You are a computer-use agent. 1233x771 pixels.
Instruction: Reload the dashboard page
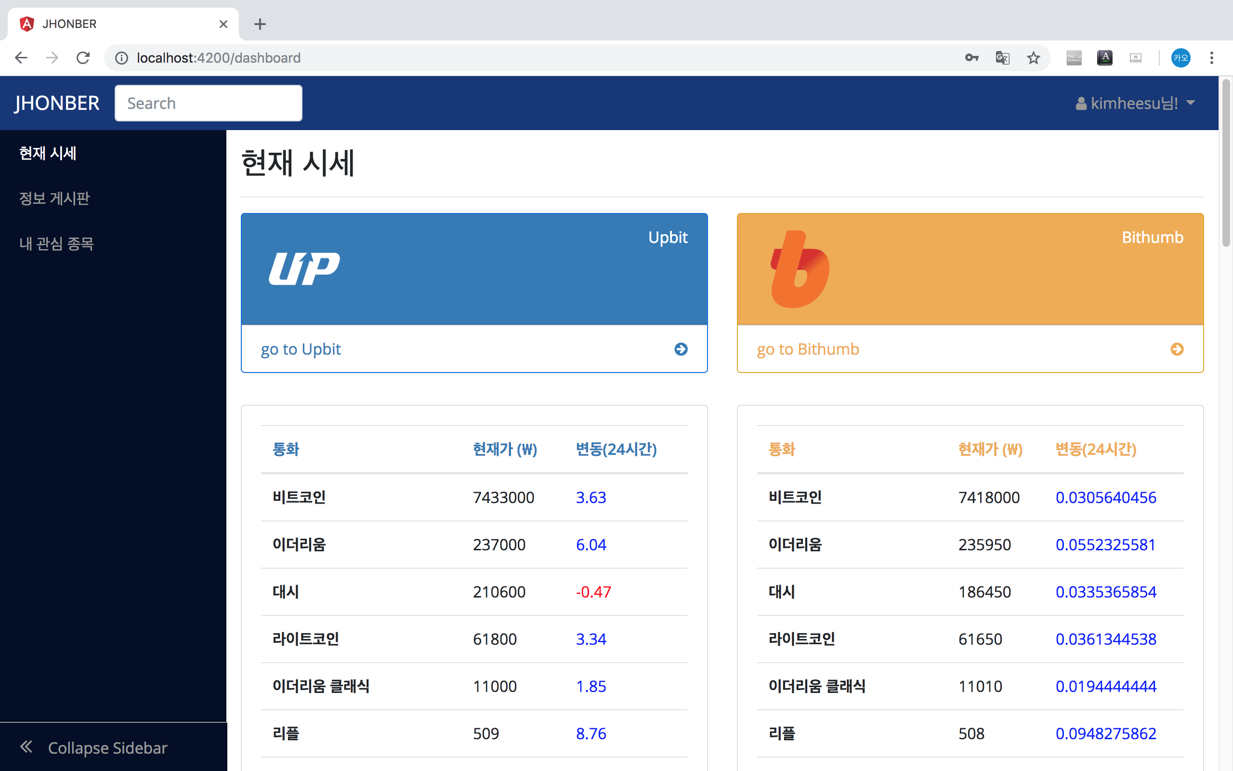click(83, 58)
